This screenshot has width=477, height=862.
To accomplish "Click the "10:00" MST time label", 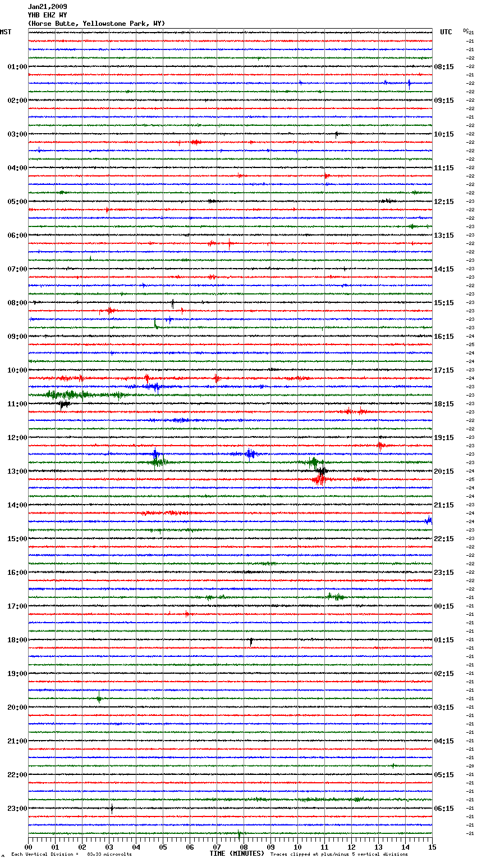I will (17, 370).
